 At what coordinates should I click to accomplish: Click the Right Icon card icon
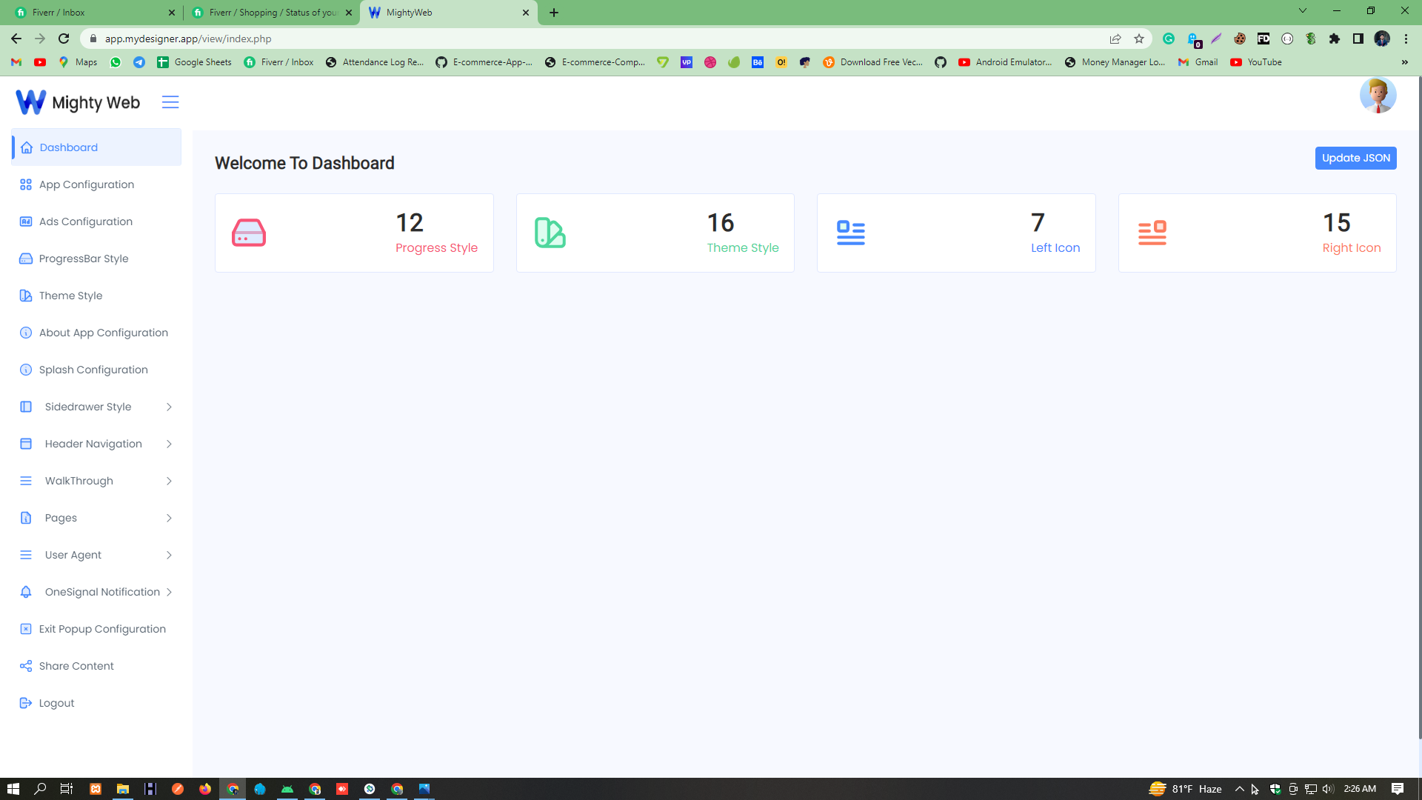tap(1152, 233)
